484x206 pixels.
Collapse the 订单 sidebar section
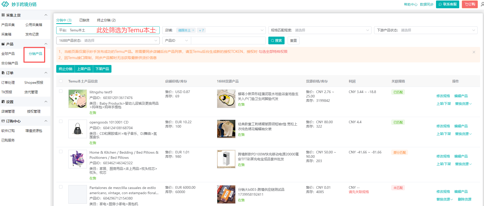46,73
